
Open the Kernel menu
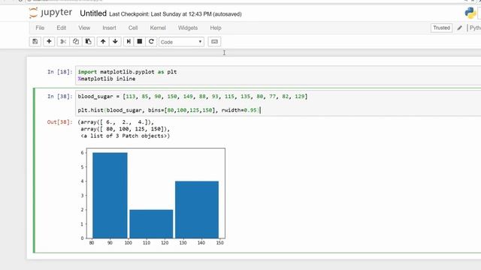(x=158, y=28)
